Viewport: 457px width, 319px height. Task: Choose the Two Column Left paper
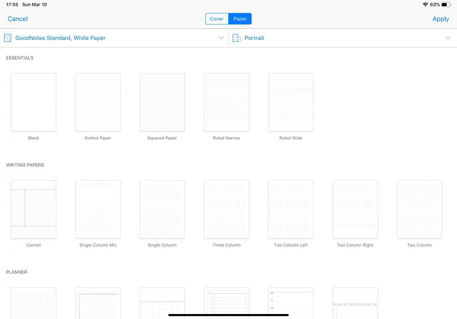[291, 209]
